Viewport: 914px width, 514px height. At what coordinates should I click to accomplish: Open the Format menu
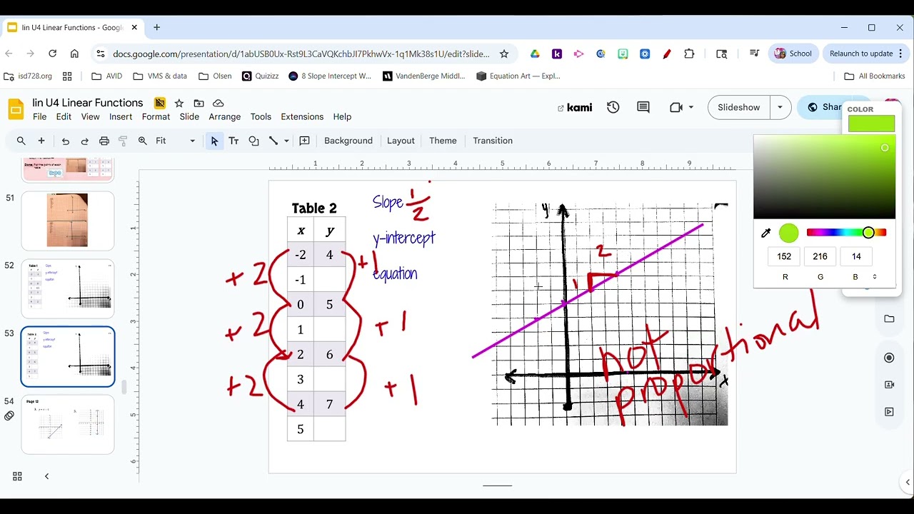click(156, 116)
